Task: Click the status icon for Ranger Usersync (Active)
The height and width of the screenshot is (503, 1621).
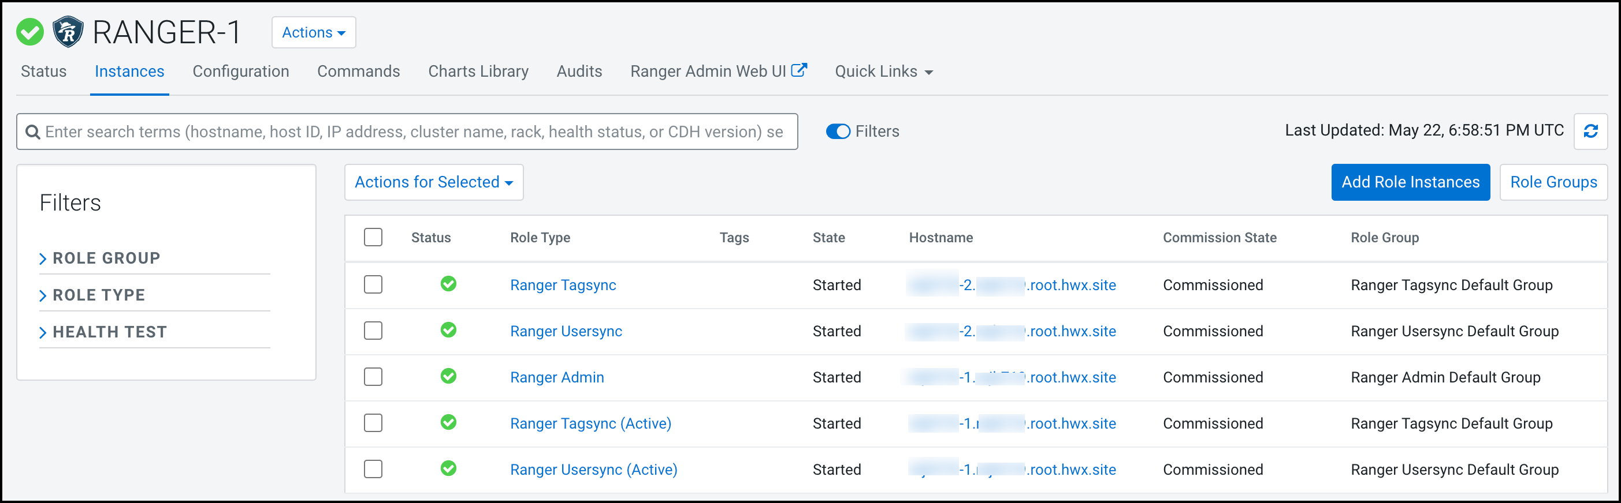Action: 448,468
